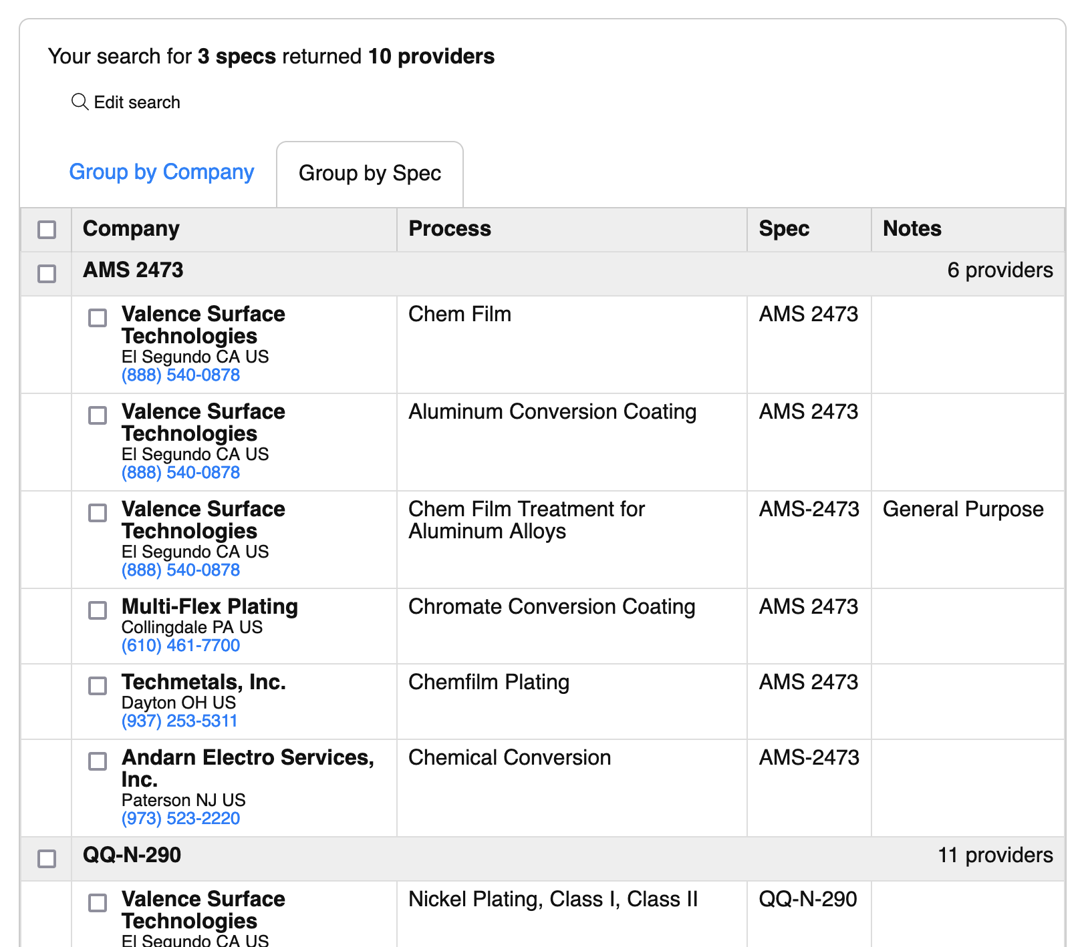Viewport: 1084px width, 947px height.
Task: Click Techmetals phone number (937) 253-5311
Action: pos(179,721)
